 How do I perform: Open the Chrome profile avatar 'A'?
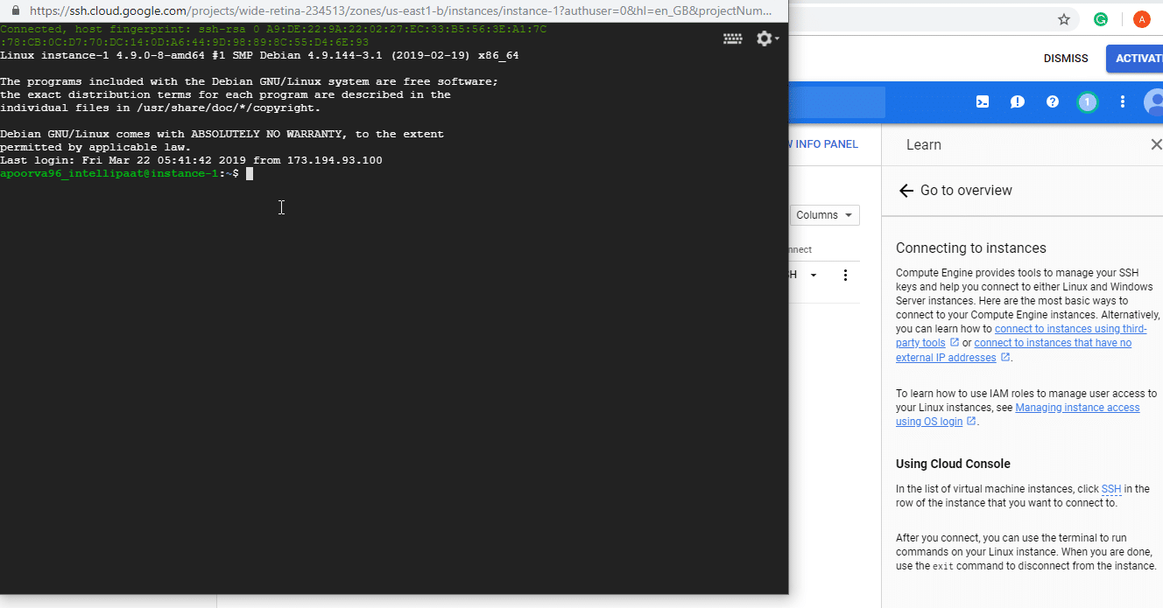(1142, 19)
